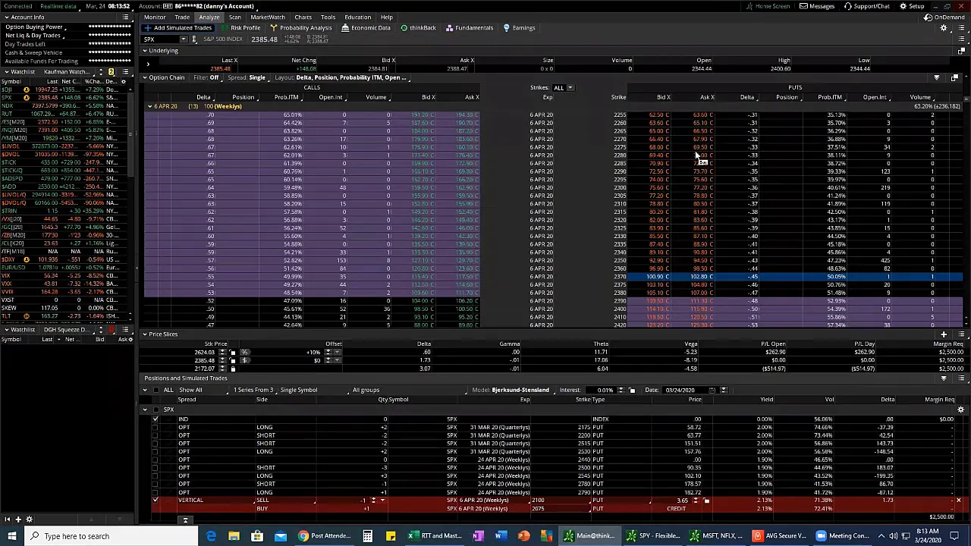Toggle SPX group checkbox
The height and width of the screenshot is (546, 971).
156,410
